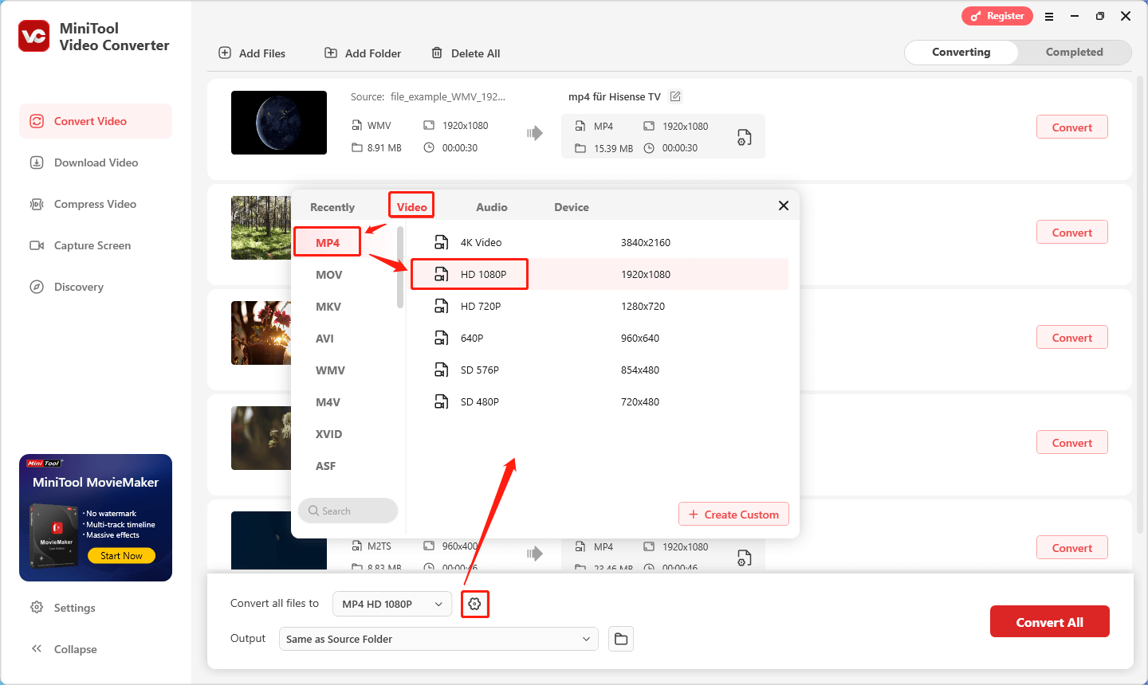1148x685 pixels.
Task: Click the Earth video thumbnail
Action: tap(279, 123)
